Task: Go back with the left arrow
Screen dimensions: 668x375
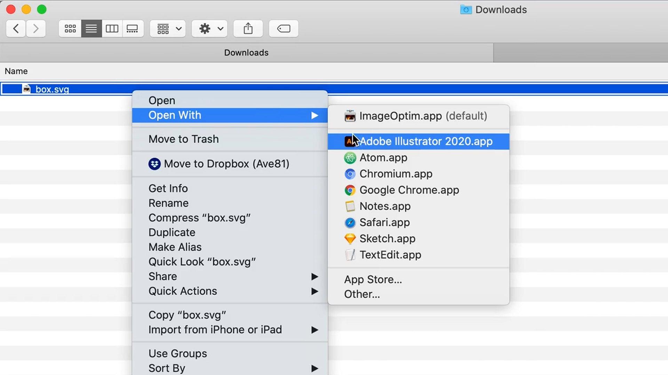Action: tap(16, 28)
